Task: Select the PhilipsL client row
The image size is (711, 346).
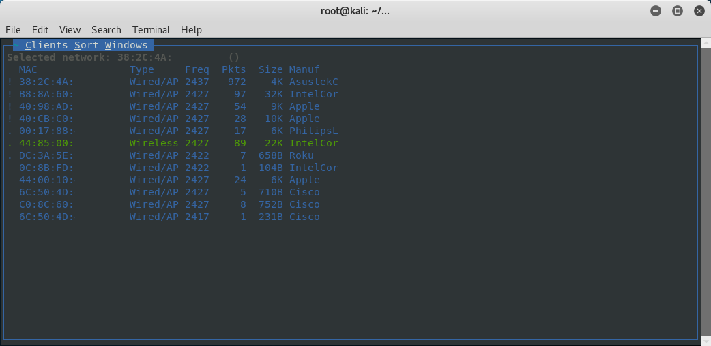Action: click(173, 131)
